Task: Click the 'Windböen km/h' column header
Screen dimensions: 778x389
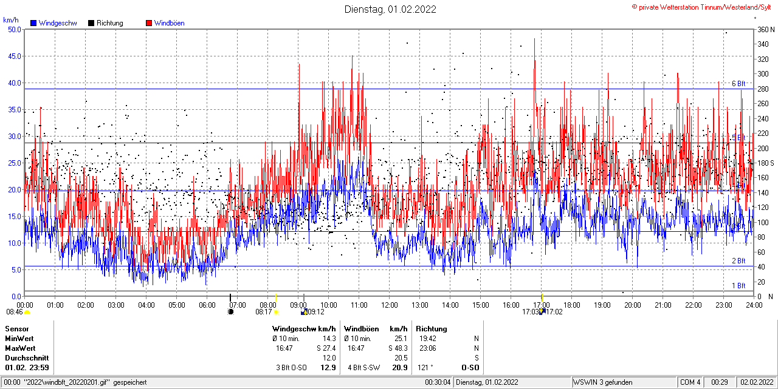Action: point(376,328)
